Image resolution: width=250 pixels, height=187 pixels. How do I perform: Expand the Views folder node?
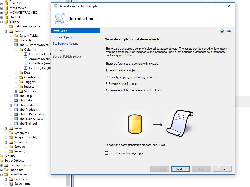click(6, 128)
